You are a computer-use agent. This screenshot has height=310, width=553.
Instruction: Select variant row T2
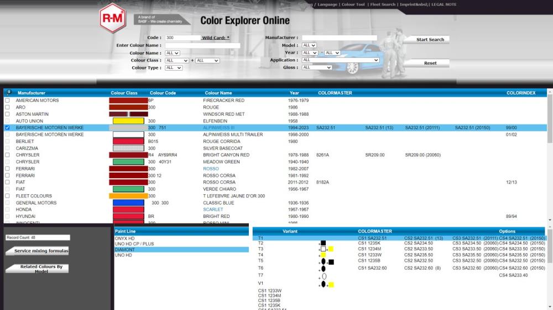[x=399, y=243]
